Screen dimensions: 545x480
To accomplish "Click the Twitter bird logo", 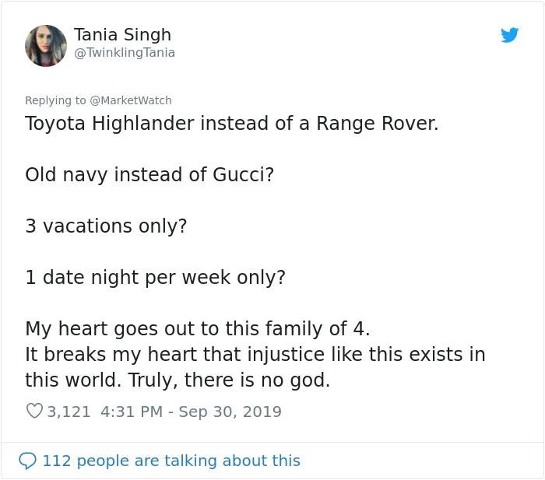I will coord(509,35).
